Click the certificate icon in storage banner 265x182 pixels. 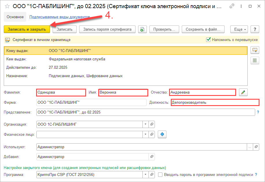pos(8,40)
